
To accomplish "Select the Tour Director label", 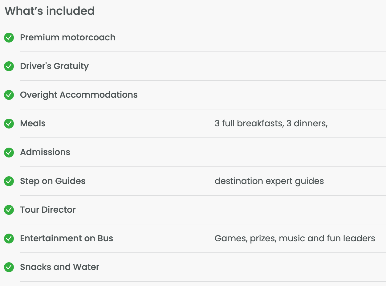I will coord(48,210).
